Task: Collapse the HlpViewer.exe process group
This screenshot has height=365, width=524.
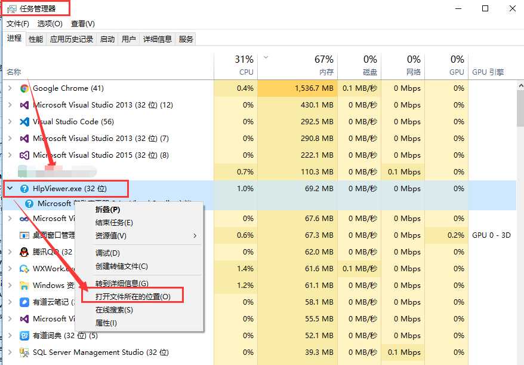Action: pos(10,189)
